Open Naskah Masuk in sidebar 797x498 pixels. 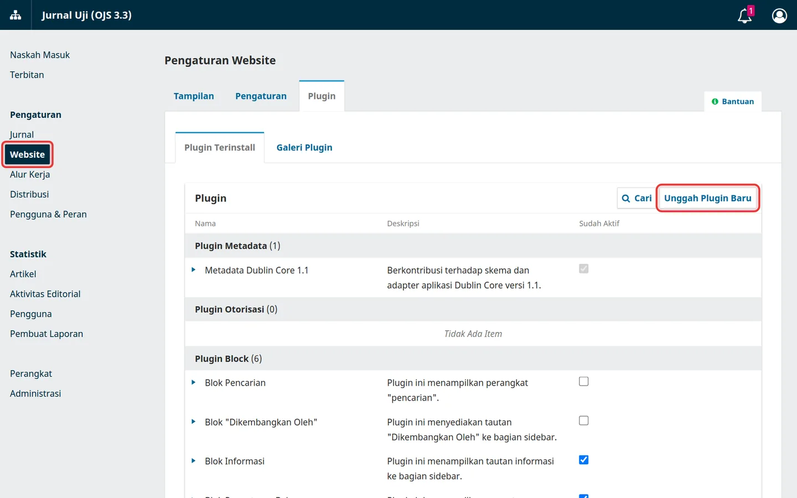40,55
